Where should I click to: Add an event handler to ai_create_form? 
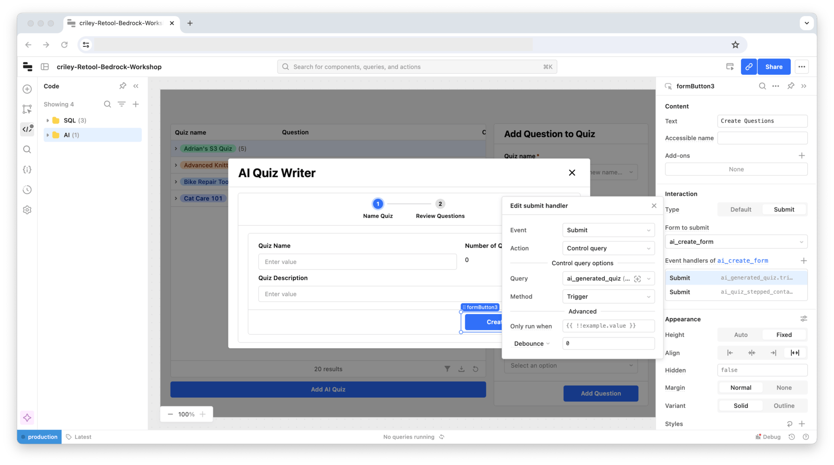803,261
